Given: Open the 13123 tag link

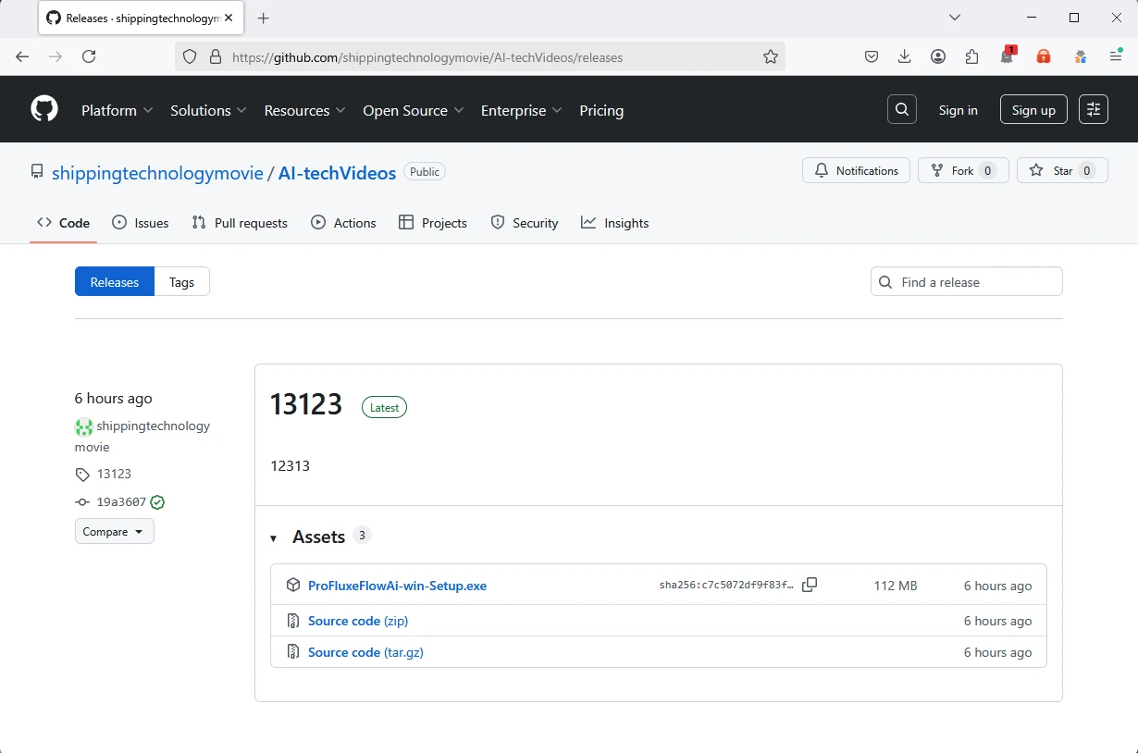Looking at the screenshot, I should pyautogui.click(x=114, y=474).
